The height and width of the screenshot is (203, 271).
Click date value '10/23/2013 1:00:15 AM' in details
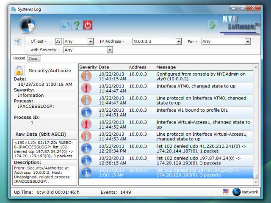click(45, 84)
